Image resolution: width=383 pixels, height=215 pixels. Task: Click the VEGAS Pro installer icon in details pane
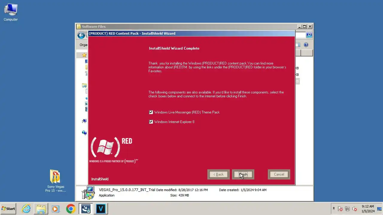[88, 193]
